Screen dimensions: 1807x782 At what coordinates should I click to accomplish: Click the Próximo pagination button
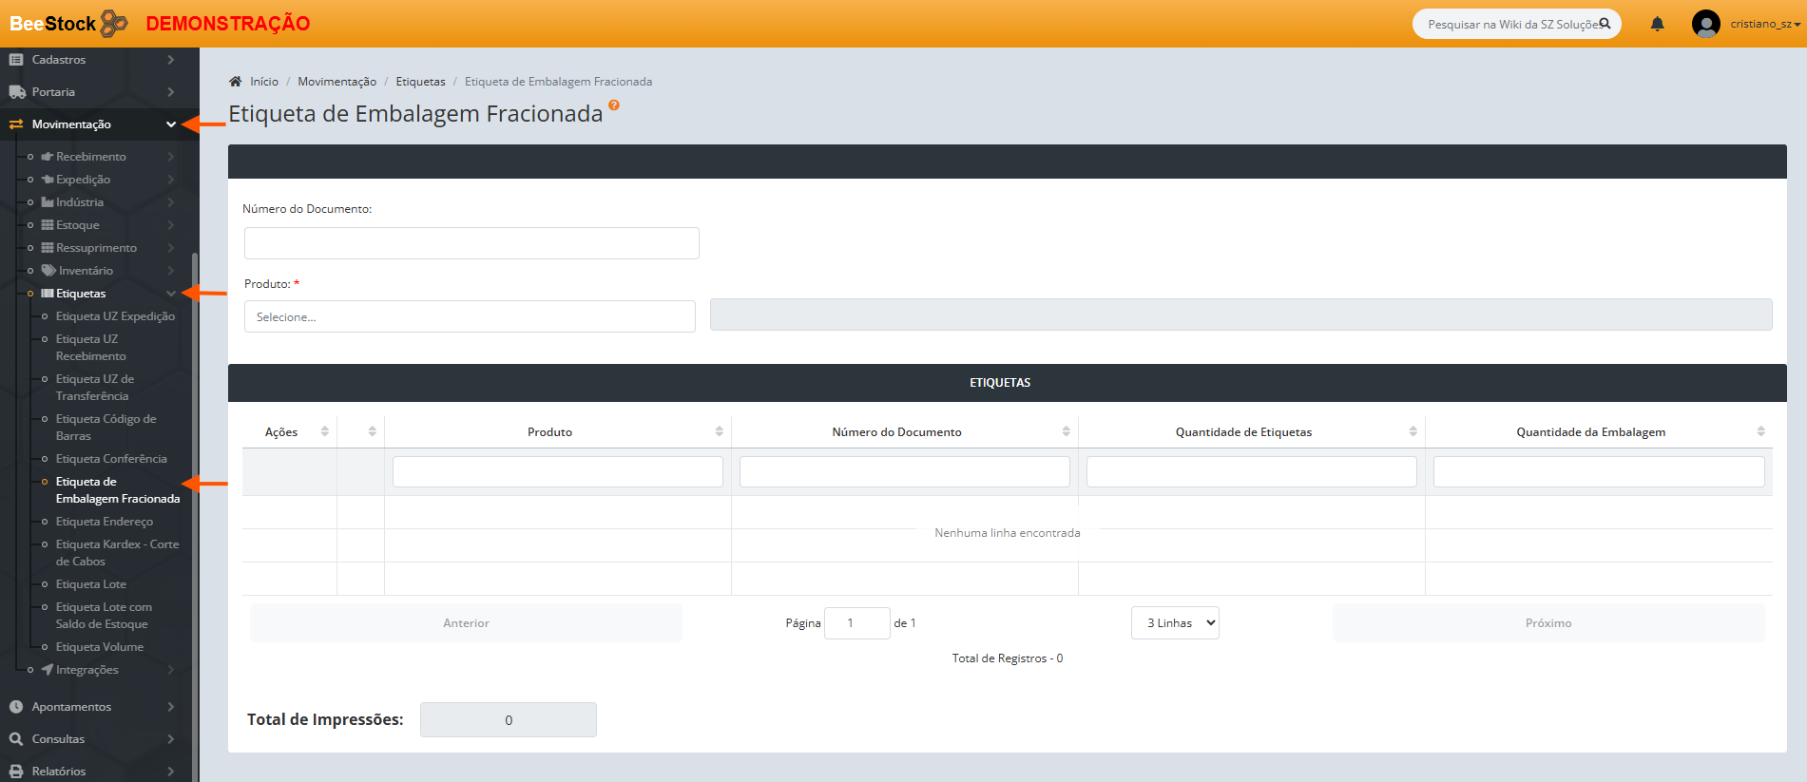point(1547,623)
